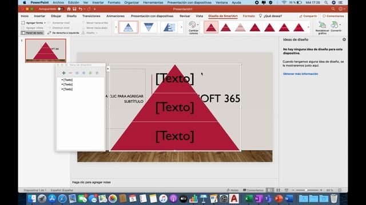
Task: Open the Transiciones ribbon tab
Action: pyautogui.click(x=91, y=16)
